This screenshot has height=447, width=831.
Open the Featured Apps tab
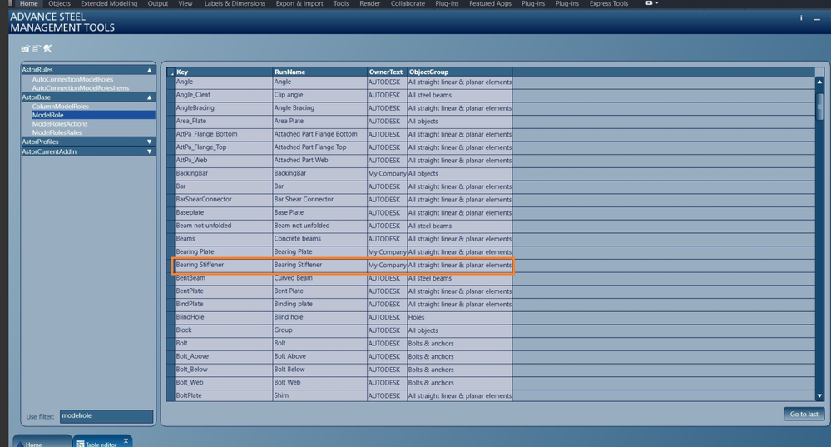[x=490, y=3]
